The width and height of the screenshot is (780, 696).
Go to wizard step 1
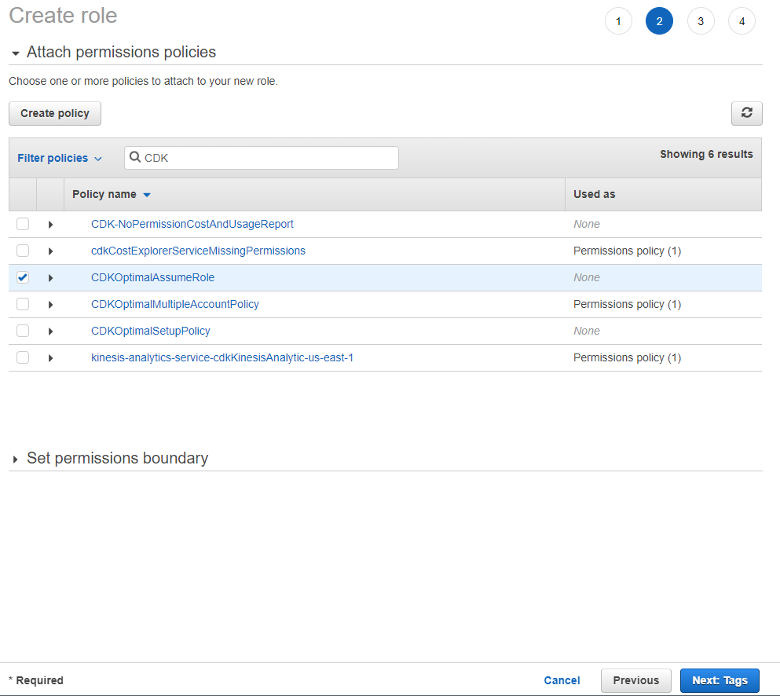(x=618, y=21)
